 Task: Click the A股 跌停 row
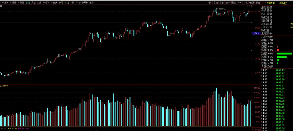point(277,66)
